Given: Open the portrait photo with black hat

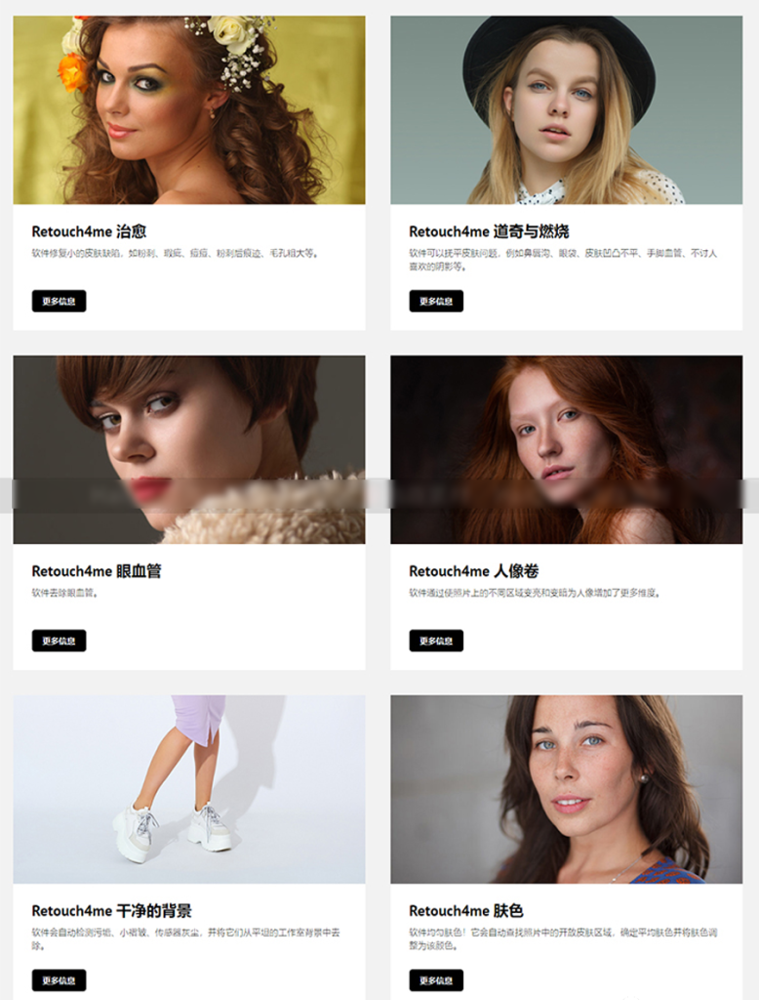Looking at the screenshot, I should 567,109.
